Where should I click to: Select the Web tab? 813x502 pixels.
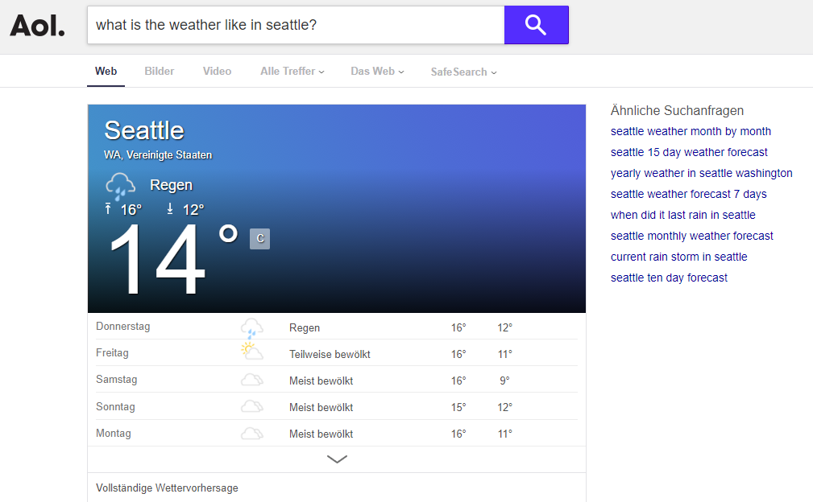[106, 72]
